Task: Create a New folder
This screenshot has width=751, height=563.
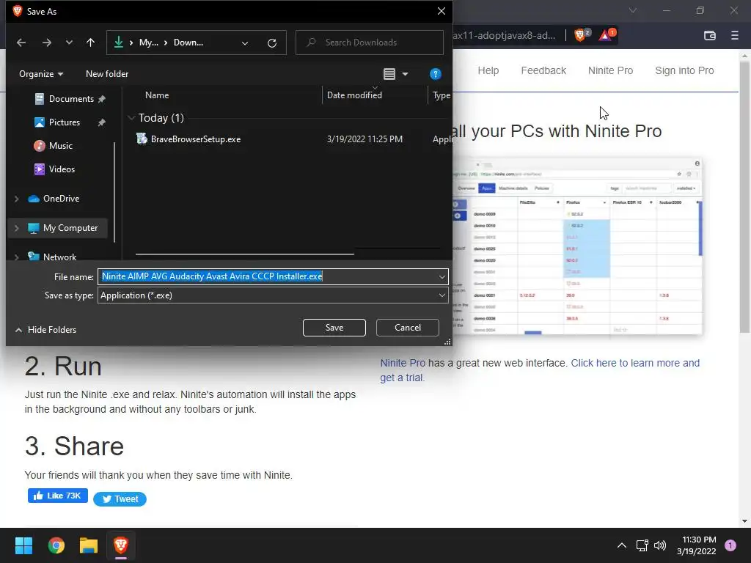Action: point(107,74)
